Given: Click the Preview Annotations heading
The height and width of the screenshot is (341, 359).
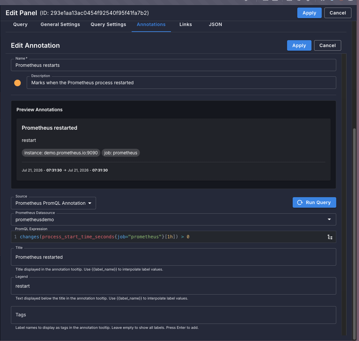Looking at the screenshot, I should coord(39,110).
